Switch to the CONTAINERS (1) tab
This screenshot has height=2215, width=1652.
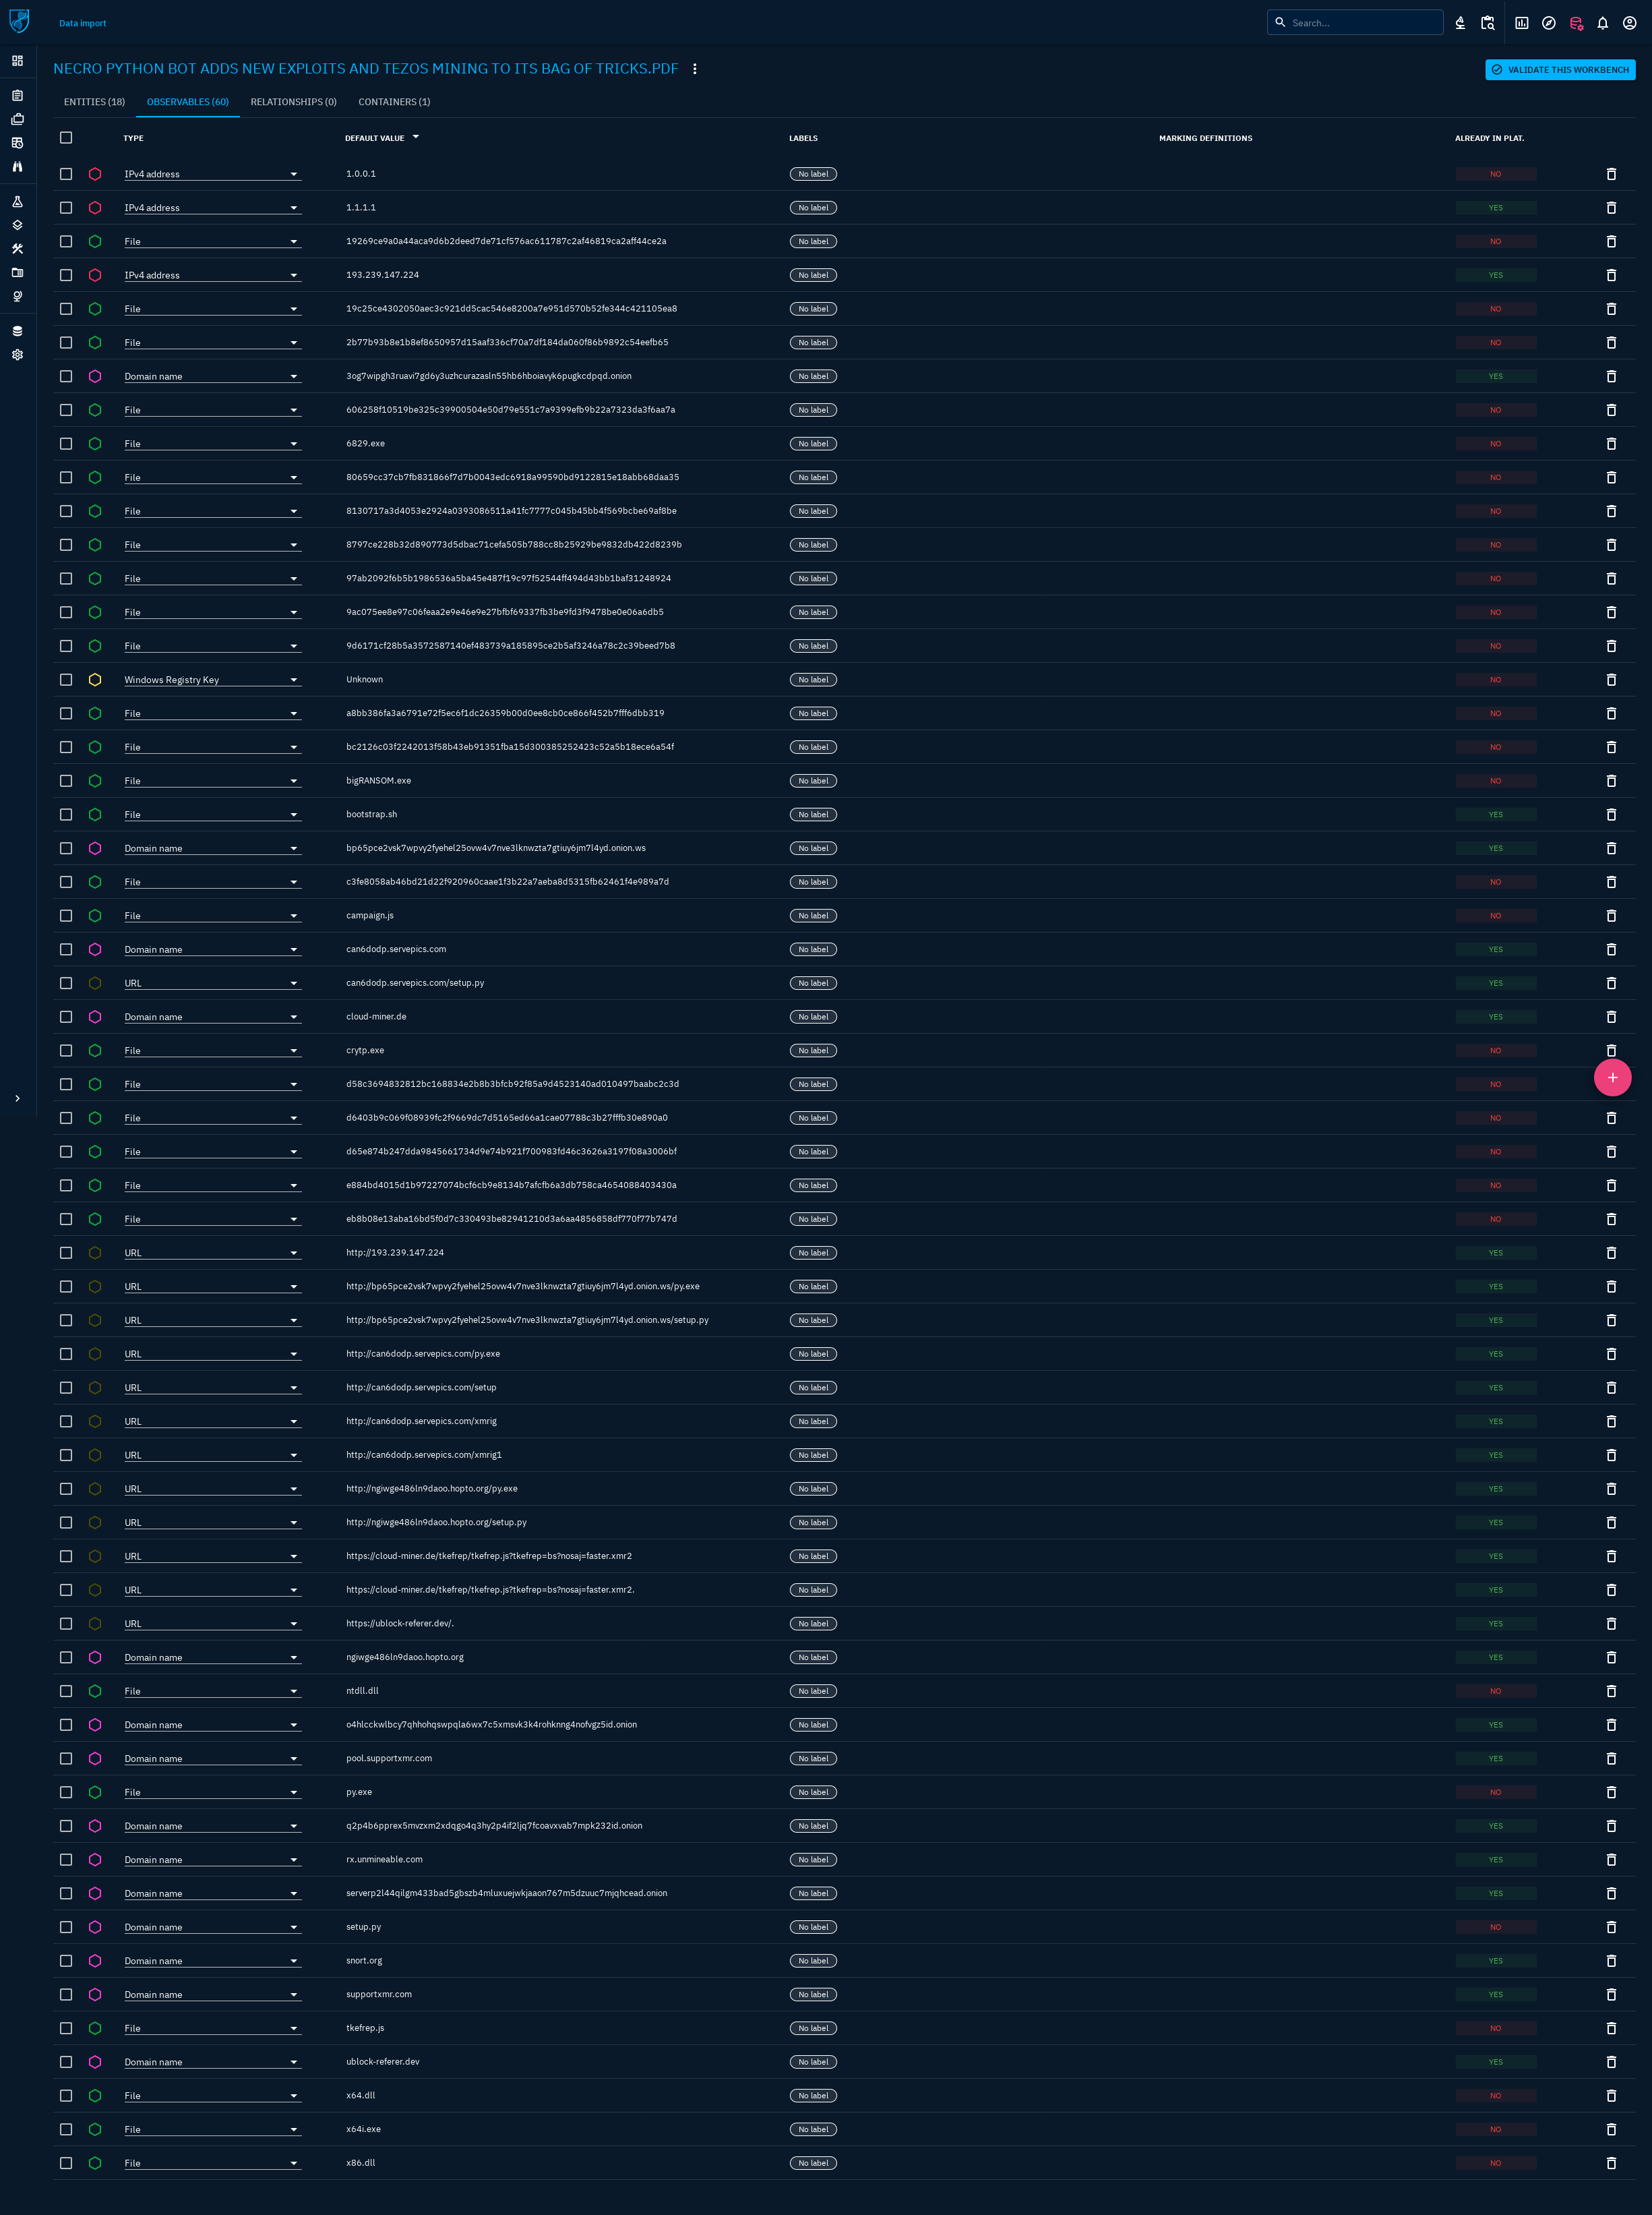[x=393, y=101]
